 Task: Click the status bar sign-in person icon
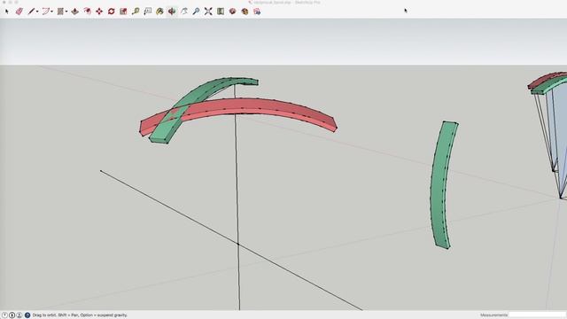click(x=19, y=315)
